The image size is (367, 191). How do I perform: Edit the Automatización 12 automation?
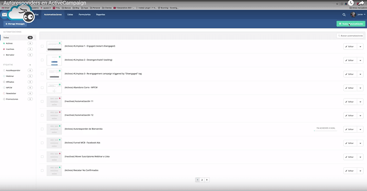350,115
